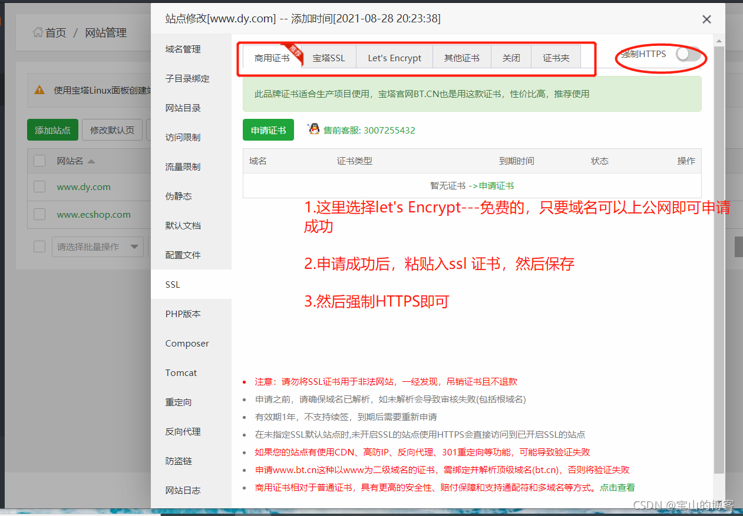
Task: Check the www.ecshop.com row checkbox
Action: point(39,214)
